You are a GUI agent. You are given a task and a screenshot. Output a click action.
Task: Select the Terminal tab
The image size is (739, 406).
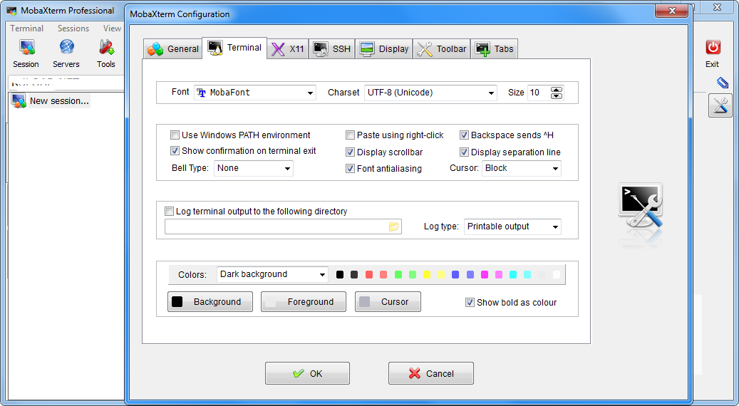pyautogui.click(x=234, y=48)
